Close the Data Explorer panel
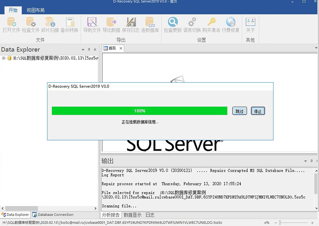The image size is (319, 226). (x=95, y=50)
